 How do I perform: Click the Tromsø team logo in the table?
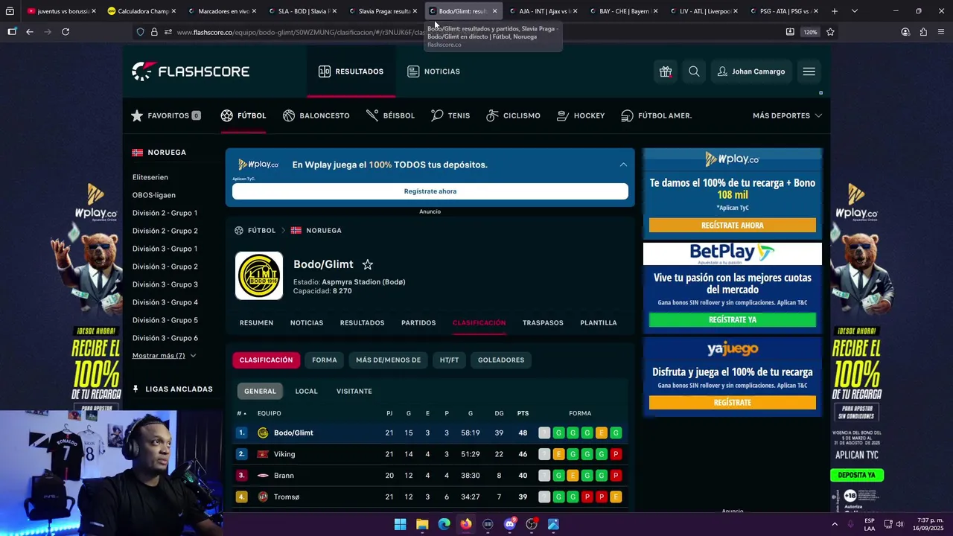click(263, 497)
